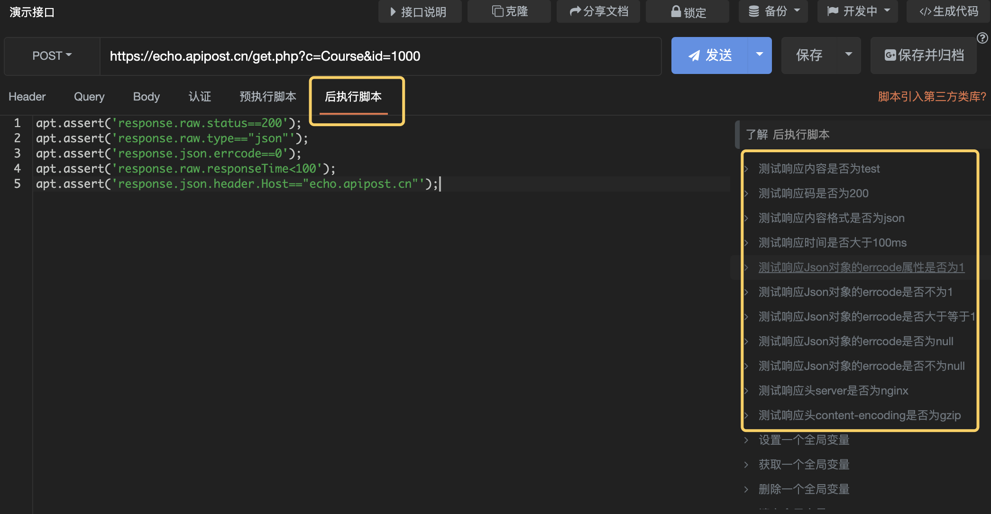
Task: Select the 后执行脚本 post-script tab
Action: (x=353, y=97)
